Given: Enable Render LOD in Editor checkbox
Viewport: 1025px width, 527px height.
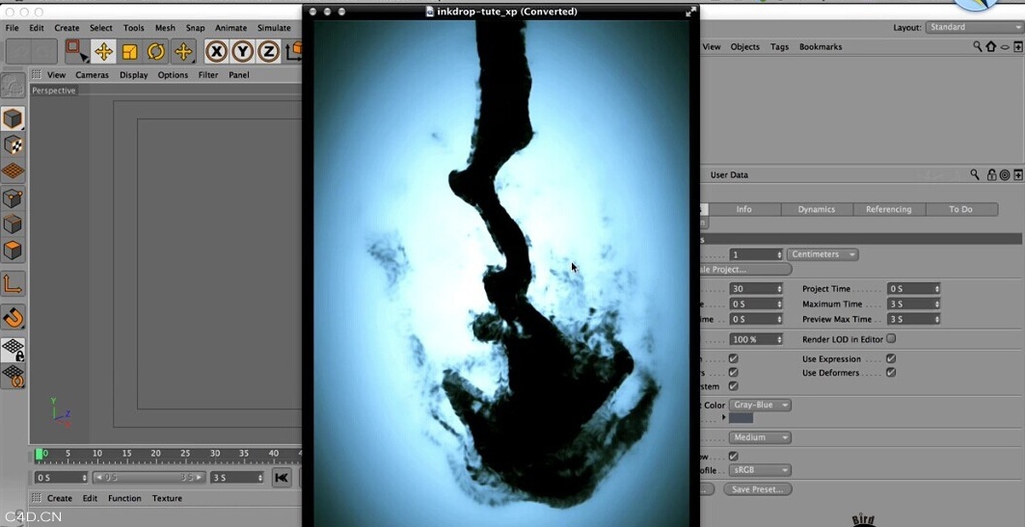Looking at the screenshot, I should point(891,339).
